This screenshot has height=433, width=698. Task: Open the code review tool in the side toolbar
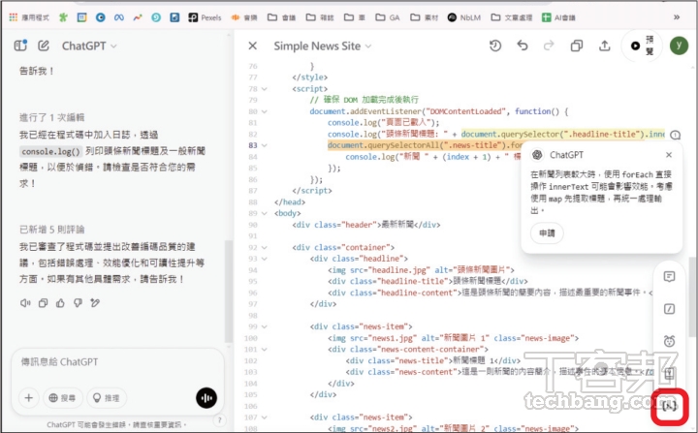coord(669,276)
